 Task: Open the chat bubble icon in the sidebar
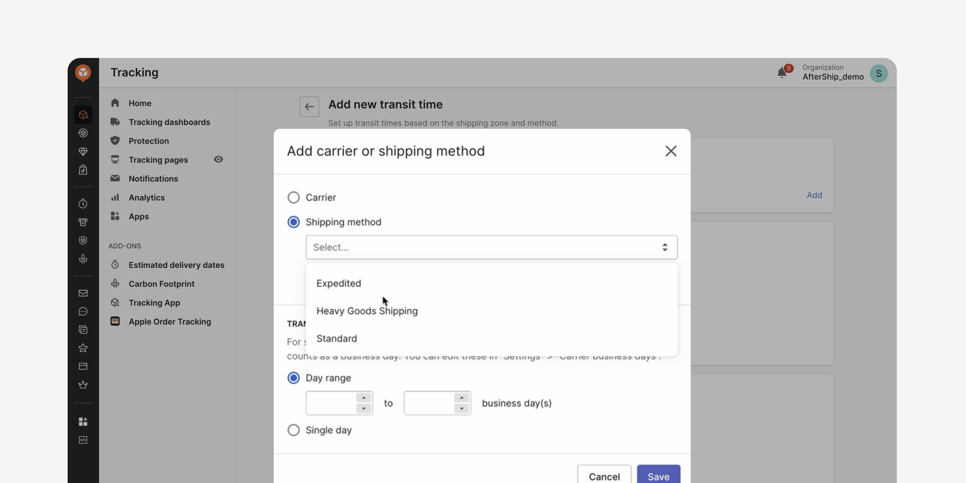click(x=83, y=312)
